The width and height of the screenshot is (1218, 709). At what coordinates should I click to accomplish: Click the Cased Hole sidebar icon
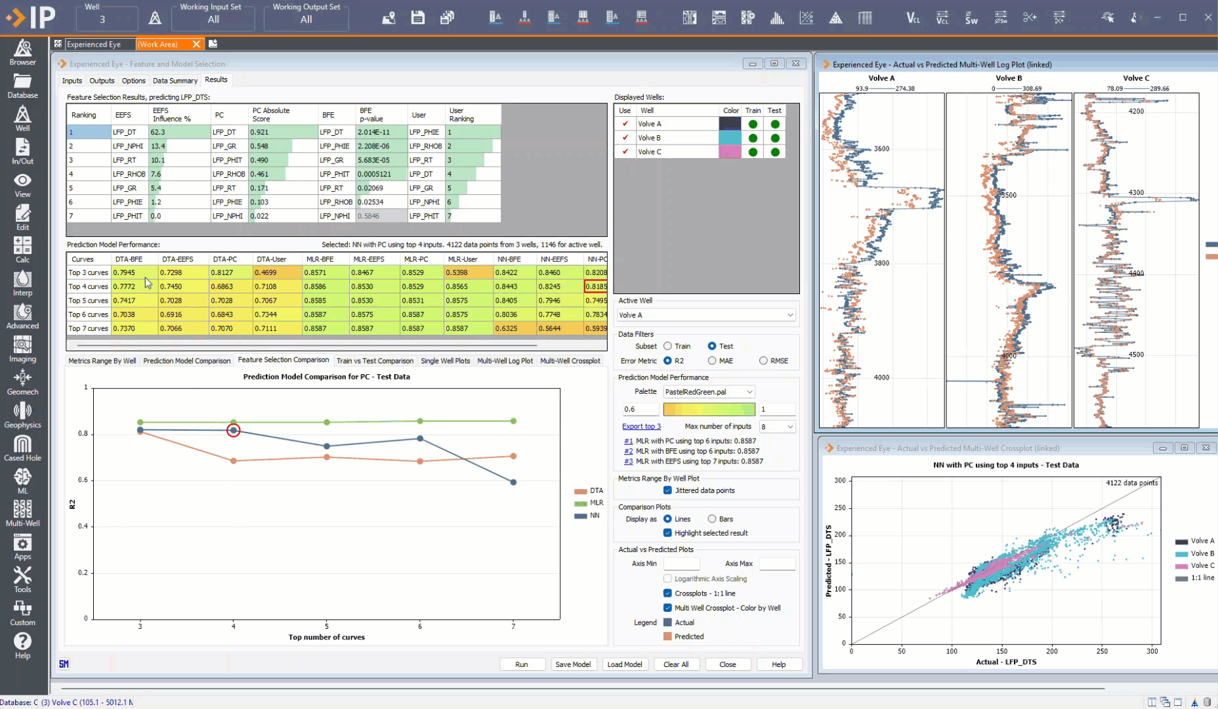[x=22, y=448]
